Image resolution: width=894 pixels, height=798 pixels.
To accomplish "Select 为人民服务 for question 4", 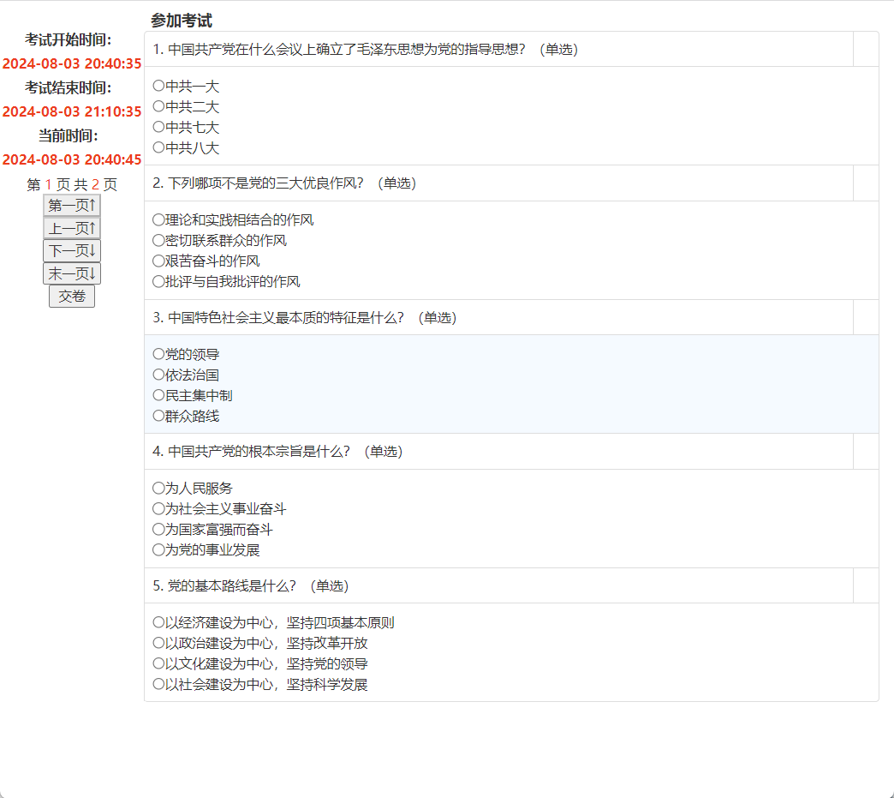I will click(x=158, y=488).
